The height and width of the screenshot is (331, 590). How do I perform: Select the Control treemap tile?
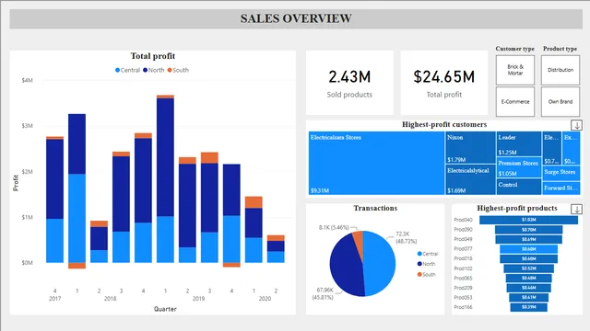(519, 187)
